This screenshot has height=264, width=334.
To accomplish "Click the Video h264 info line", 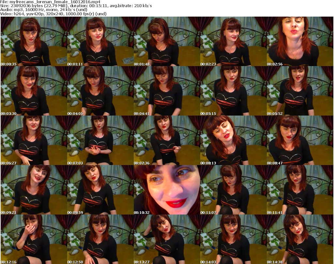I will pyautogui.click(x=53, y=14).
